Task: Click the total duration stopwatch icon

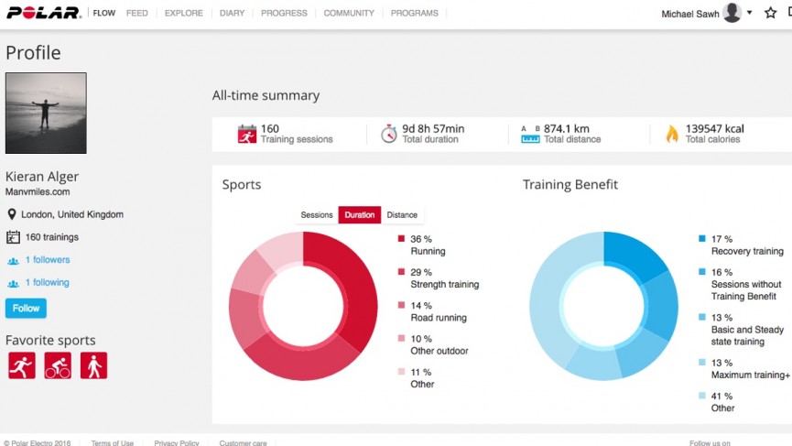Action: 388,135
